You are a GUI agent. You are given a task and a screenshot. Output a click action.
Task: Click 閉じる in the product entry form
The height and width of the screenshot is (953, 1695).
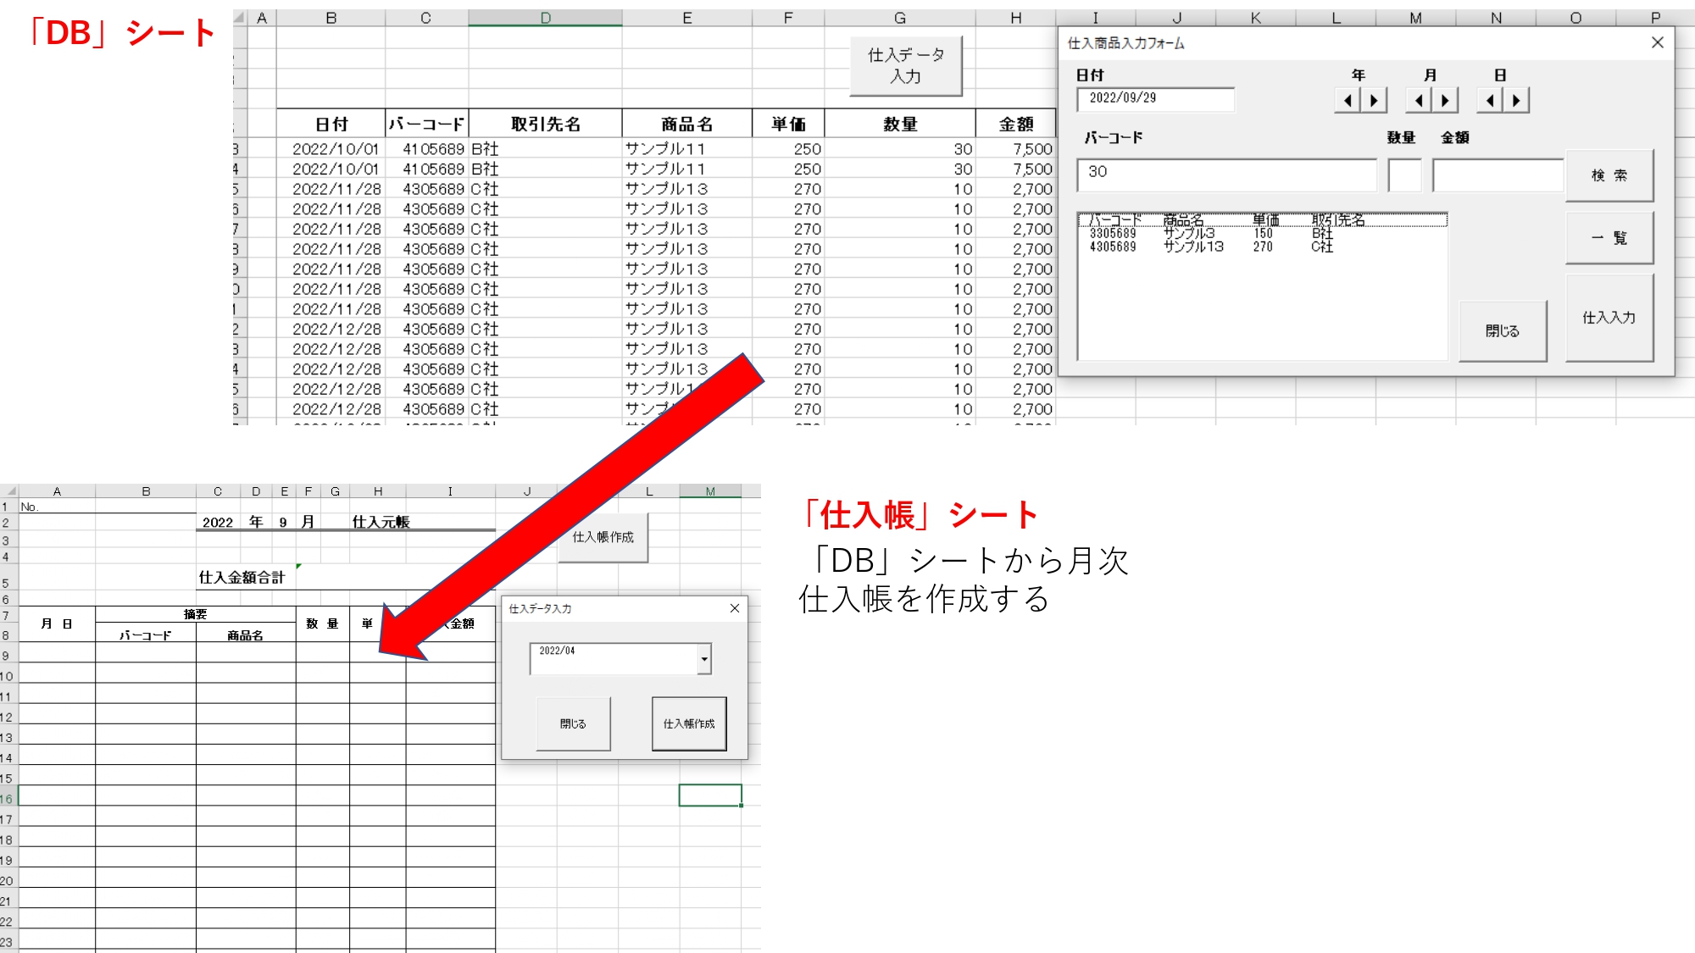point(1502,331)
